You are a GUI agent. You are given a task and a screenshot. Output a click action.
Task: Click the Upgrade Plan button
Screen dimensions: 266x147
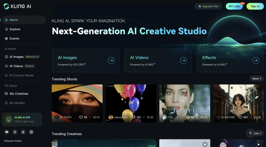click(x=208, y=6)
